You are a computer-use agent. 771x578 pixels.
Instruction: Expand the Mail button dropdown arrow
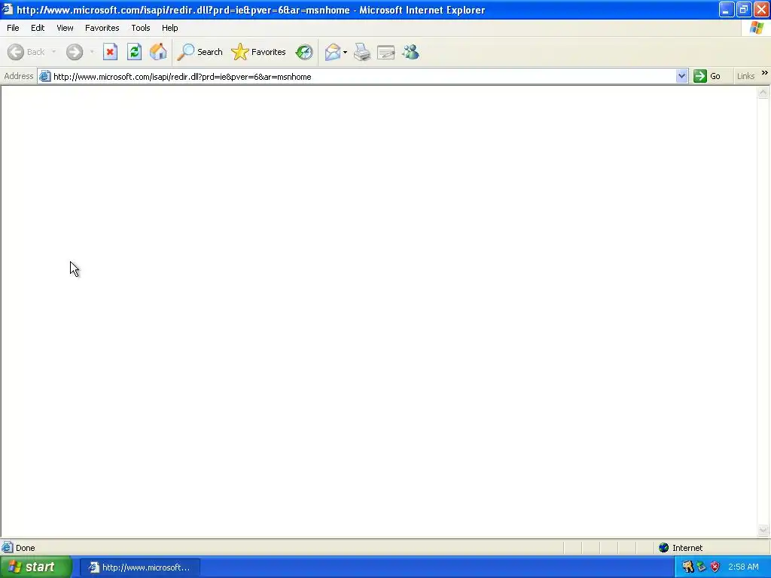pos(345,52)
